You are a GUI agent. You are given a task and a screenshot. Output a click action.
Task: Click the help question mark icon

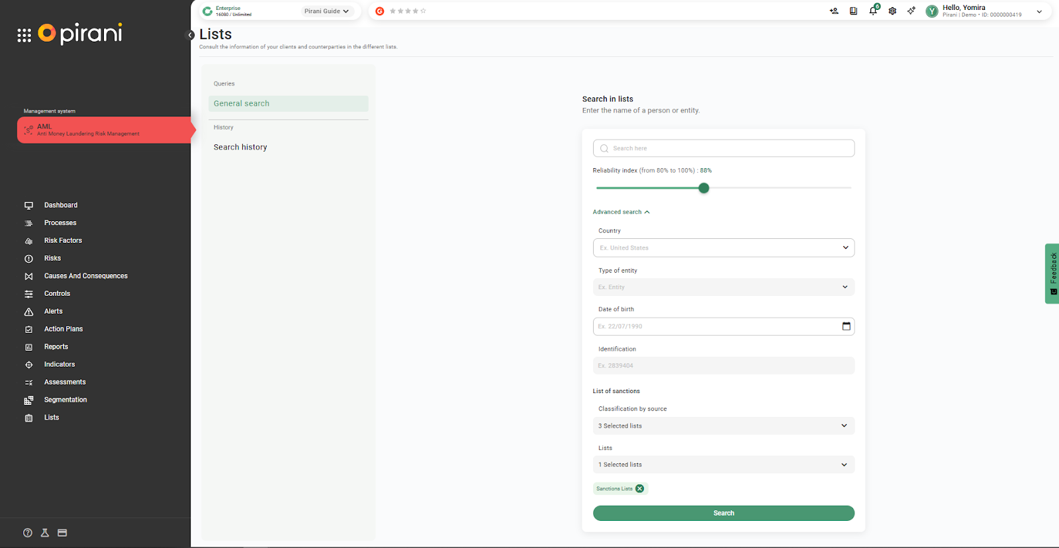click(28, 533)
